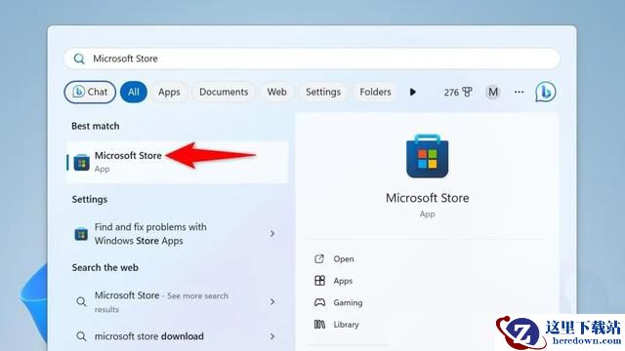The height and width of the screenshot is (351, 625).
Task: Switch to the Web filter tab
Action: 276,92
